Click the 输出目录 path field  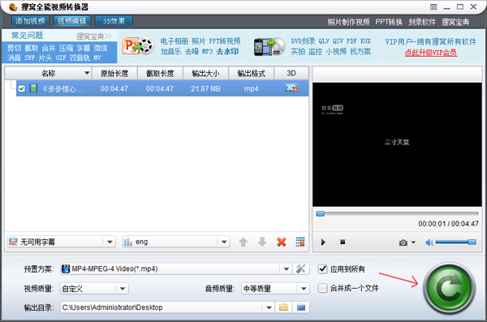click(x=162, y=307)
